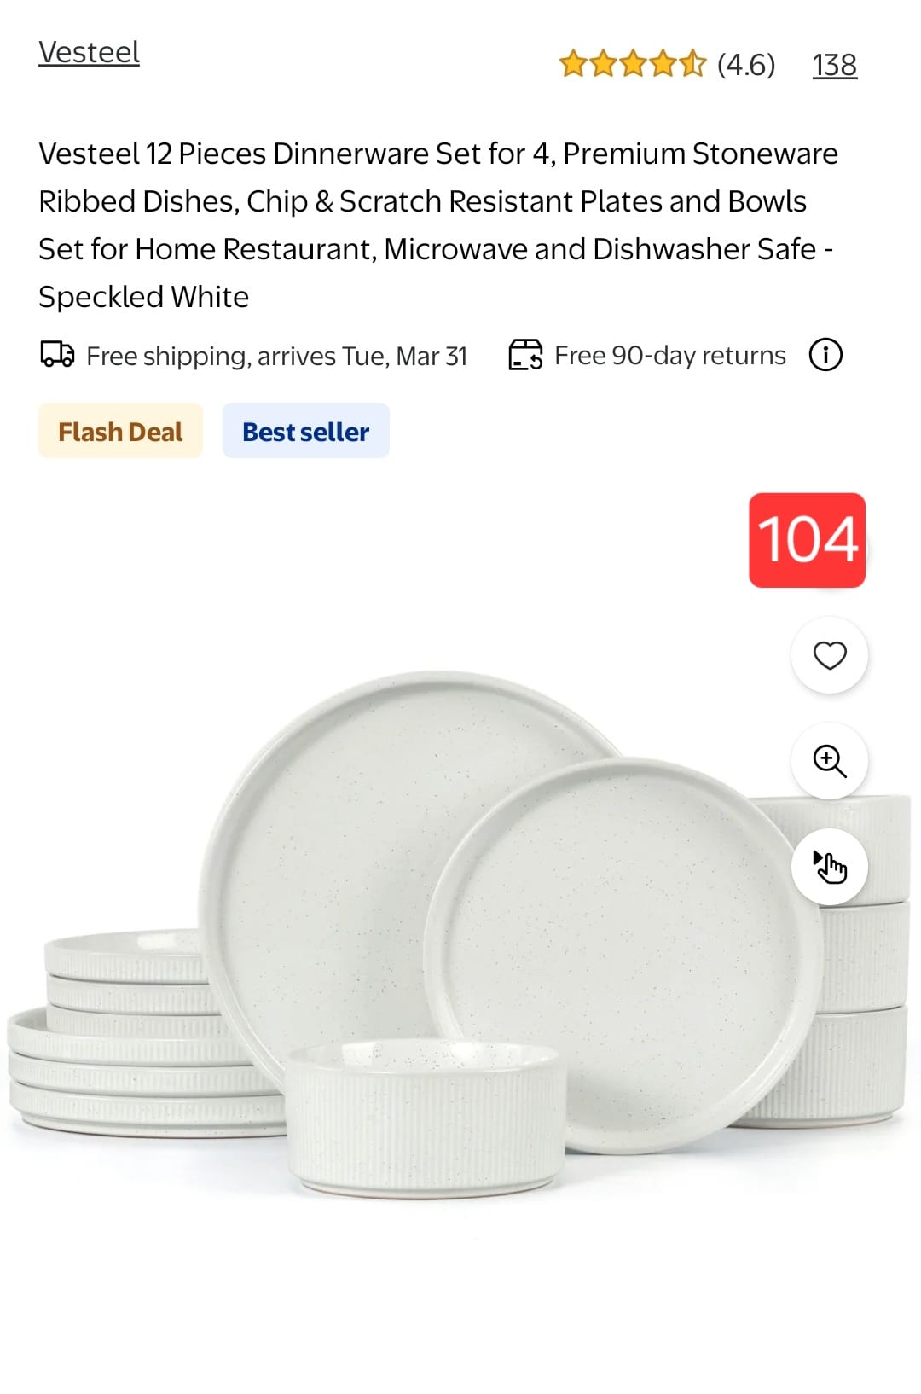Add item to favorites with heart
This screenshot has height=1394, width=921.
coord(830,655)
